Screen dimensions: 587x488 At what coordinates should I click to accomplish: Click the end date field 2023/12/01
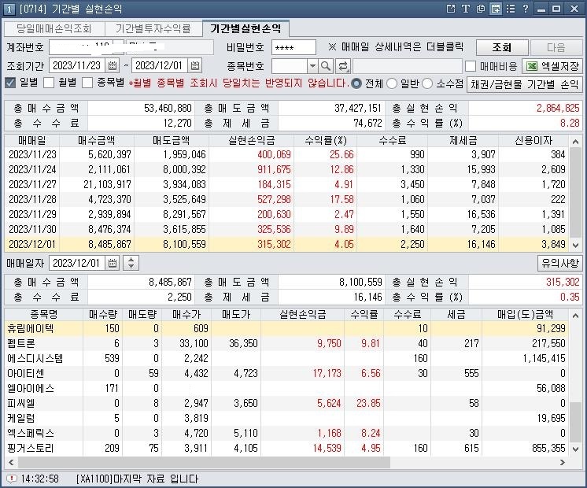click(160, 66)
